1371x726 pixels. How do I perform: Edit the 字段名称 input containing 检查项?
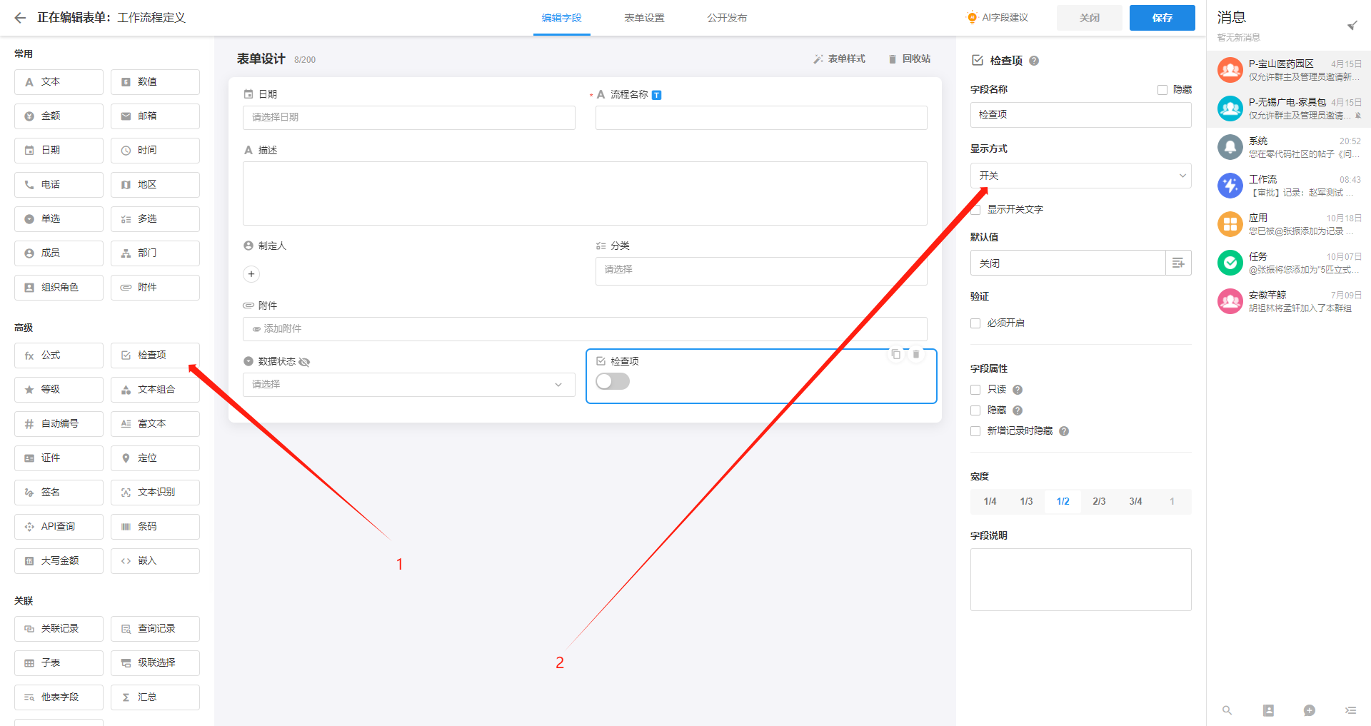tap(1080, 115)
